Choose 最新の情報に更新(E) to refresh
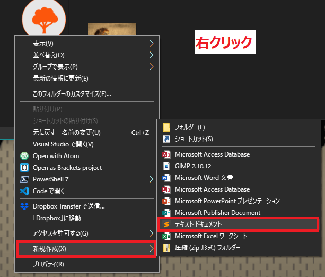Screen dimensions: 325x277 (x=60, y=79)
